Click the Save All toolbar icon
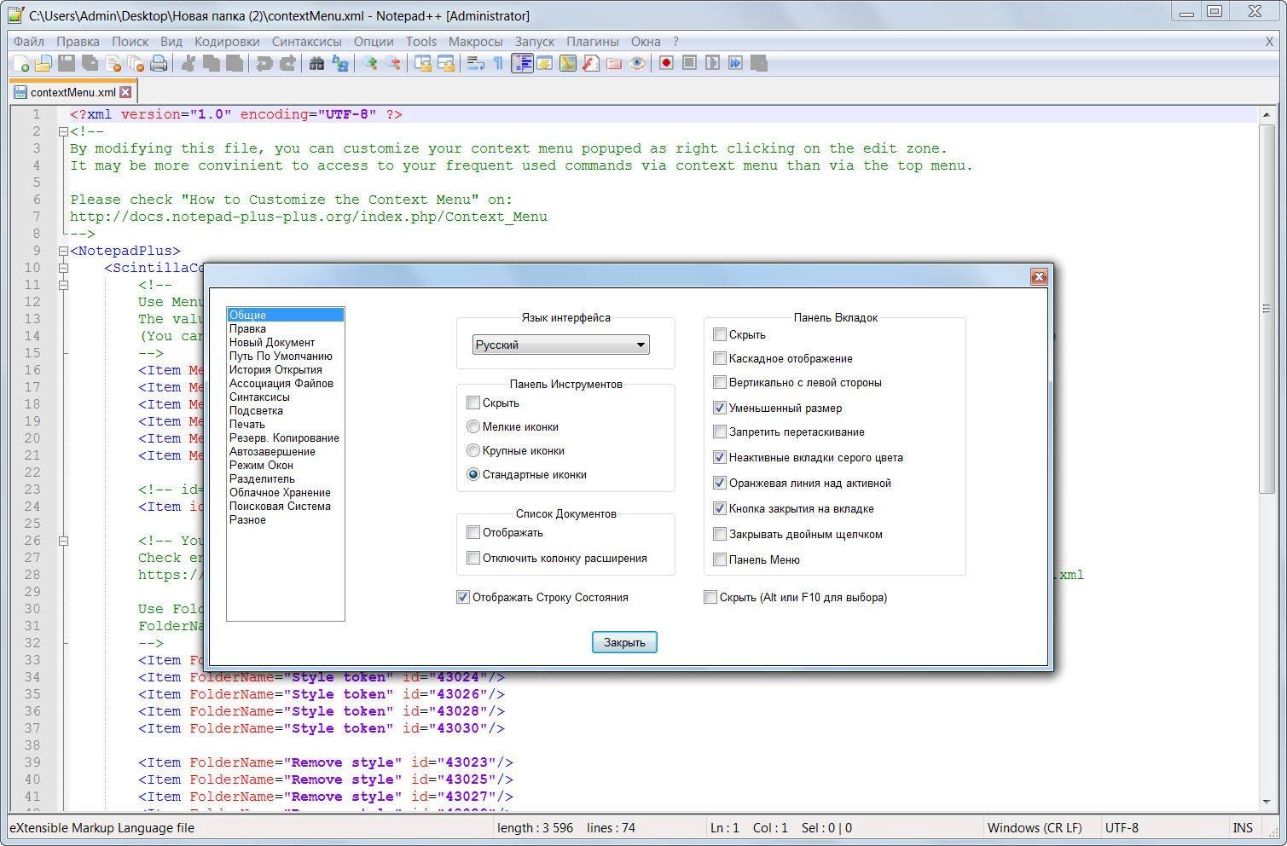This screenshot has height=846, width=1287. point(89,63)
